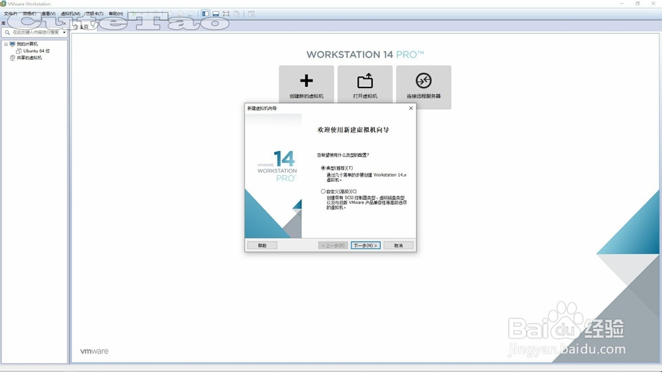Open the 选项卡(T) menu
The image size is (662, 372).
click(x=94, y=13)
